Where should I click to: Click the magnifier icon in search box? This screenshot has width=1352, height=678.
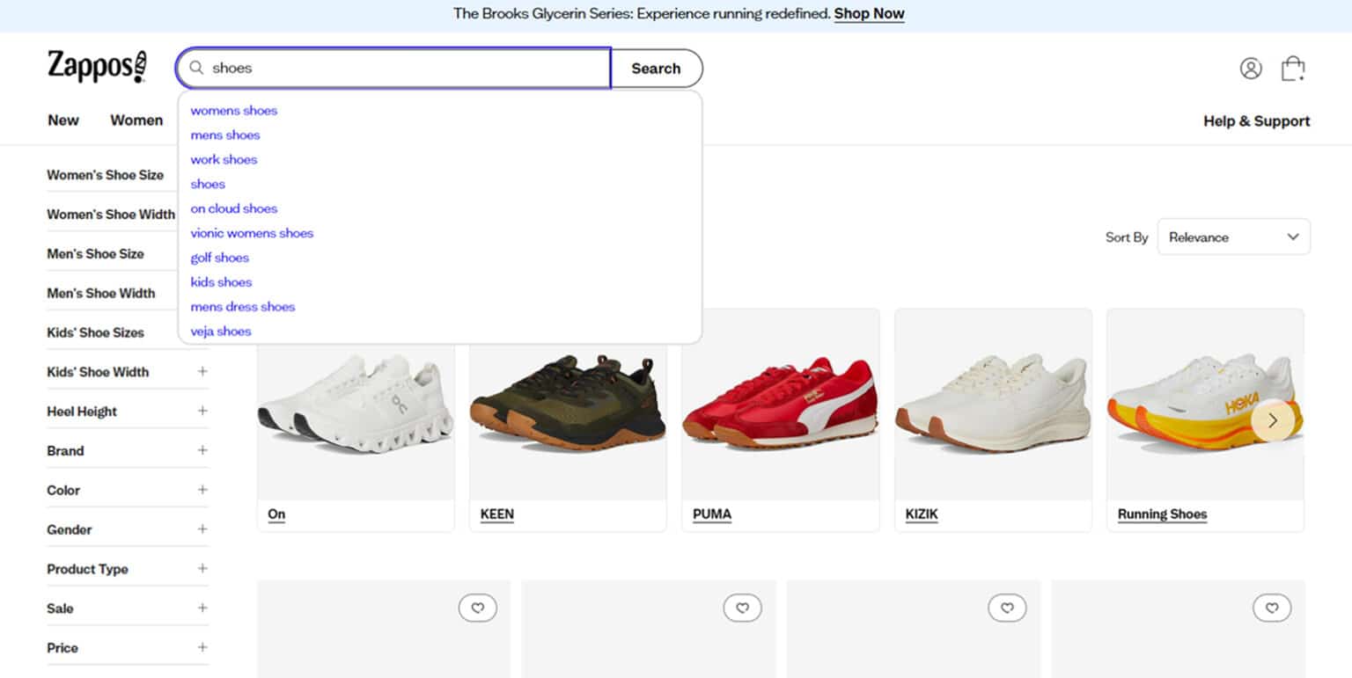(197, 68)
